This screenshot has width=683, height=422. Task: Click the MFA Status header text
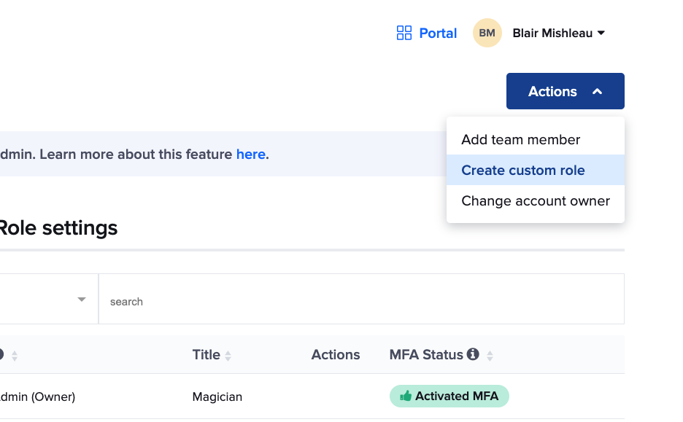coord(426,354)
